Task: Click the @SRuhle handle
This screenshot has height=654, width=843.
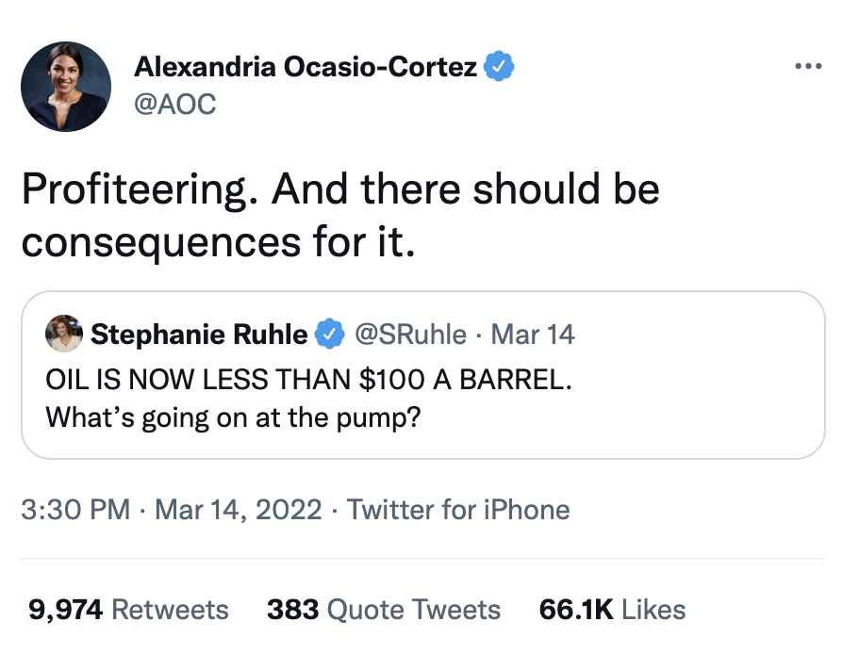Action: pos(409,335)
